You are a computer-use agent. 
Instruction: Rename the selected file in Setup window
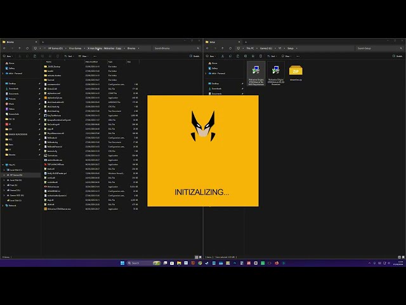246,56
